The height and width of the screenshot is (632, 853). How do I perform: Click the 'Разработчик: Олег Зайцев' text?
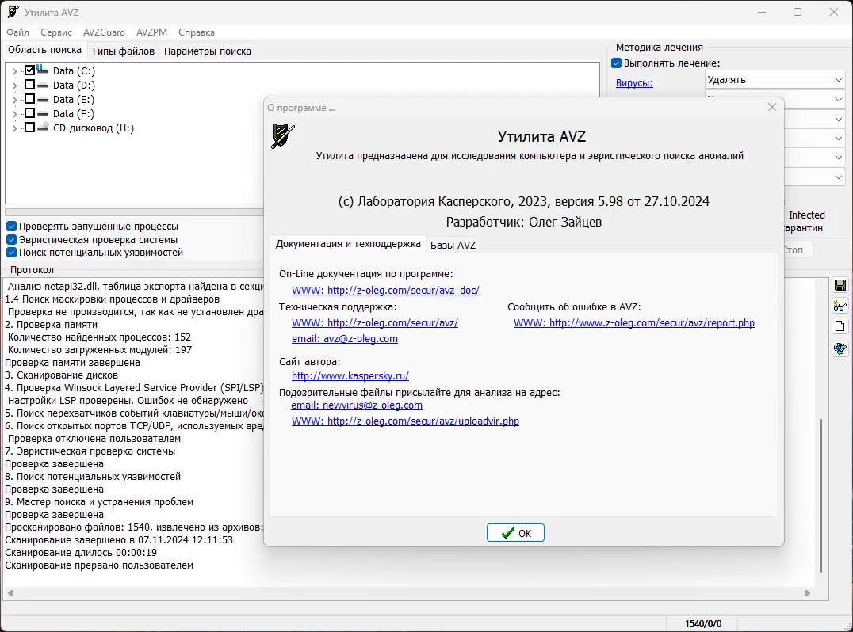523,223
